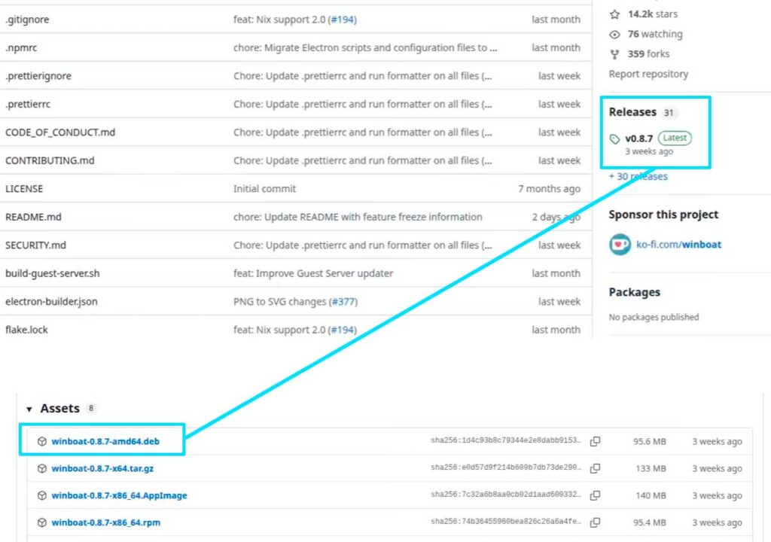Click Report repository link
Screen dimensions: 771x542
click(x=648, y=74)
